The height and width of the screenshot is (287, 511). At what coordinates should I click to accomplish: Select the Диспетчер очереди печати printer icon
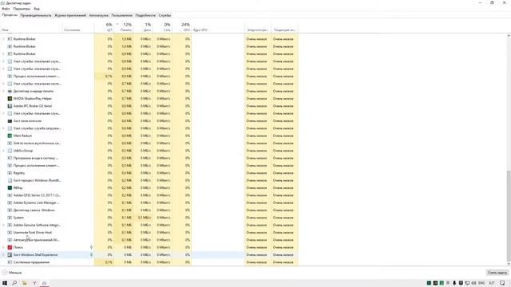click(10, 91)
